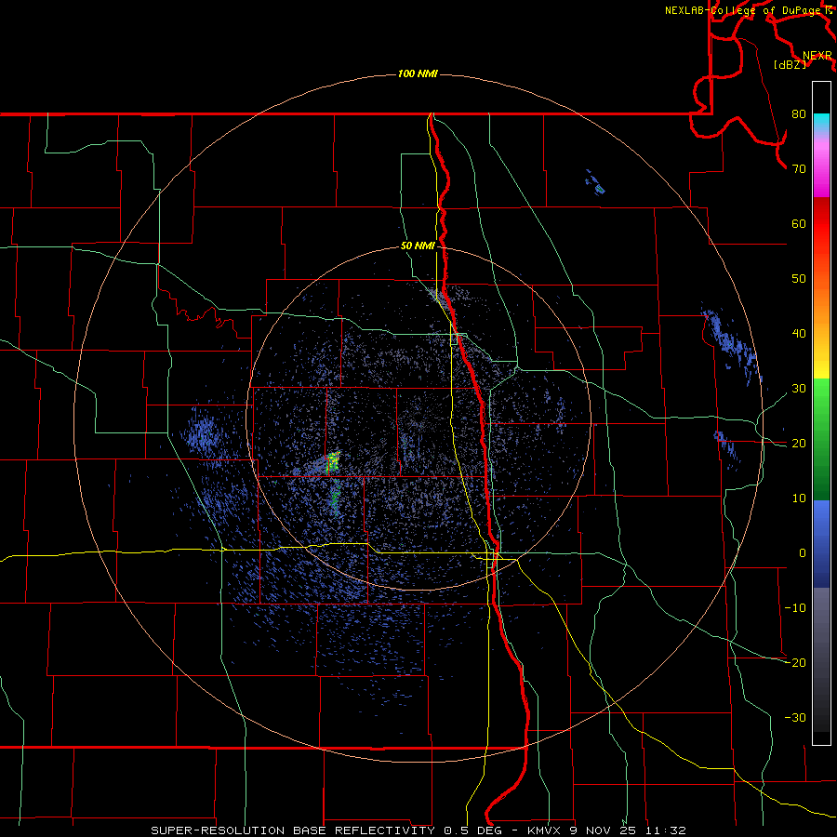
Task: Click the 11:32 timestamp in the caption
Action: tap(666, 830)
